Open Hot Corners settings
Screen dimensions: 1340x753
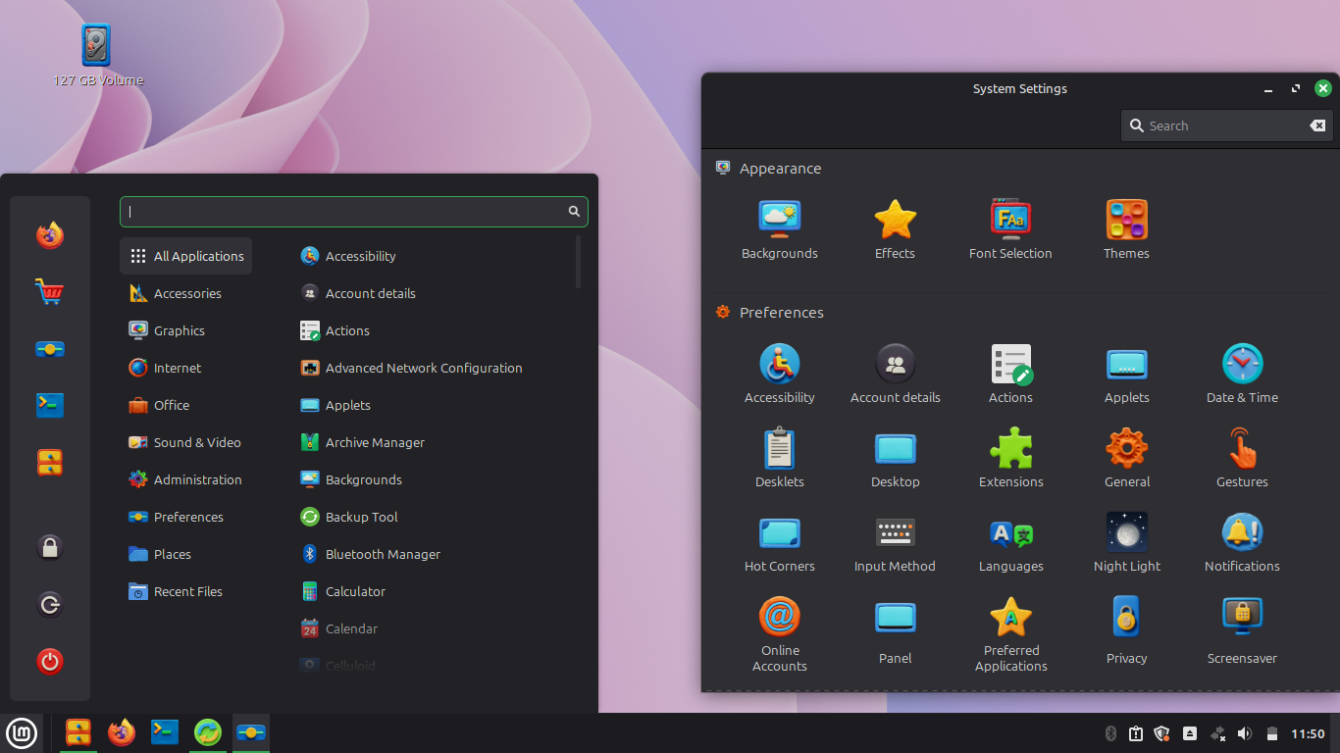click(779, 543)
